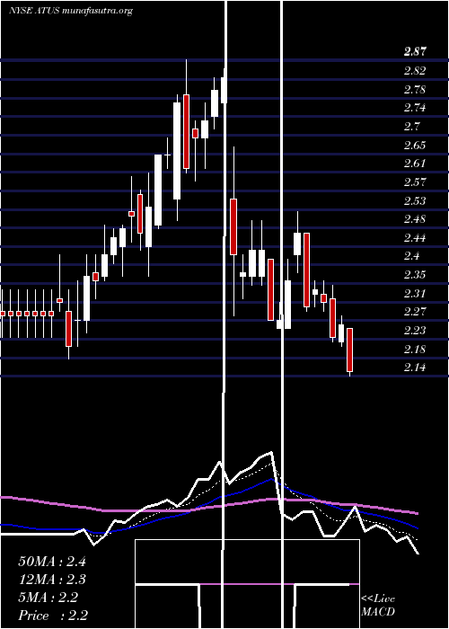Image resolution: width=449 pixels, height=629 pixels.
Task: Select the 2.18 price label
Action: click(x=415, y=349)
